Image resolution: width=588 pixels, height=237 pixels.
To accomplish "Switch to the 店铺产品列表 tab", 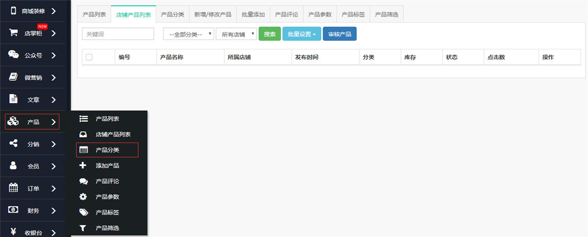I will [x=134, y=15].
